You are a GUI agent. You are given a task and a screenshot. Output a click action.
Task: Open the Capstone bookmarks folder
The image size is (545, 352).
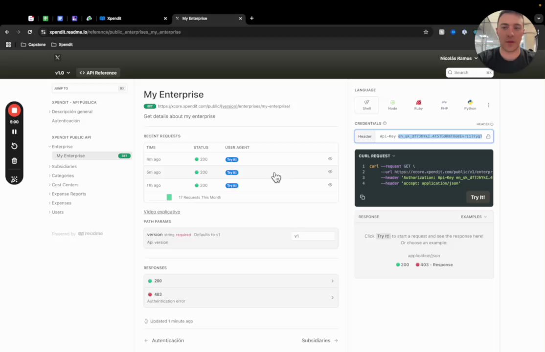(33, 44)
